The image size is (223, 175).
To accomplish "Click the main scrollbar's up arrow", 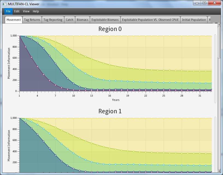I will pyautogui.click(x=219, y=25).
